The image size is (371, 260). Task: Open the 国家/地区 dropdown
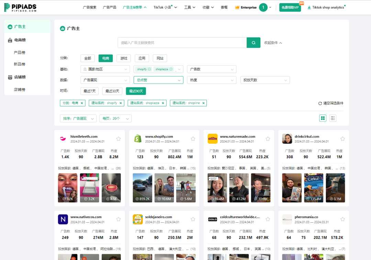tap(105, 69)
